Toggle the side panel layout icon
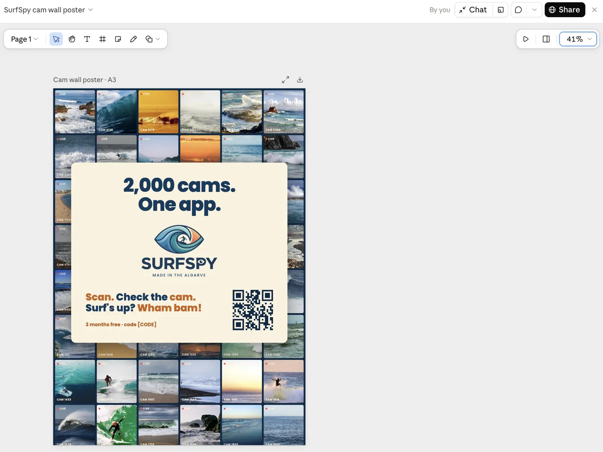This screenshot has width=603, height=452. pos(546,39)
